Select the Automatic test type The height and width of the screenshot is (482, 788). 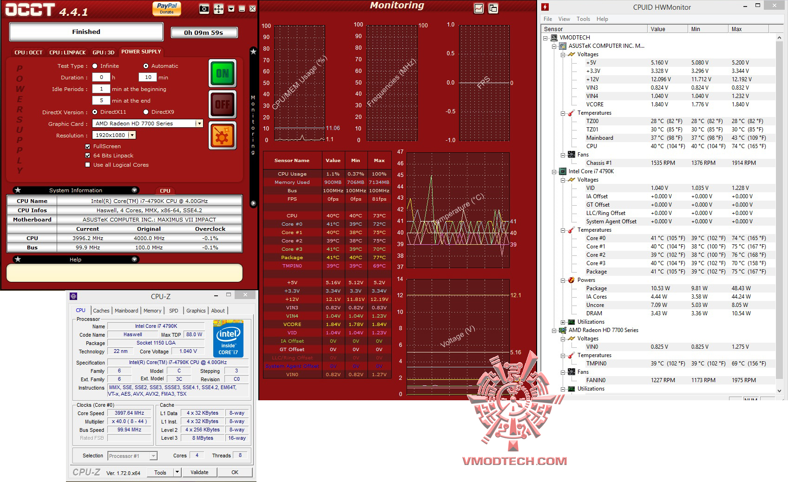tap(146, 66)
